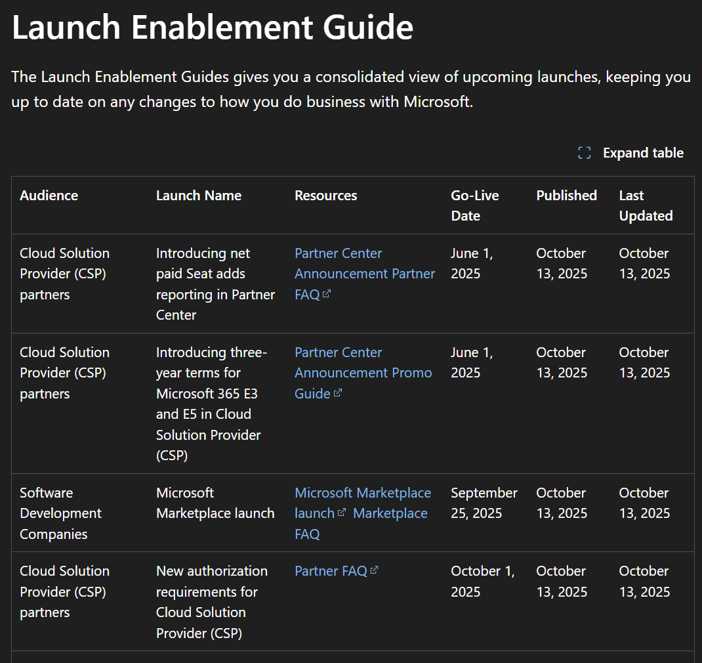
Task: Click the 'September 25, 2025' go-live date
Action: [484, 503]
